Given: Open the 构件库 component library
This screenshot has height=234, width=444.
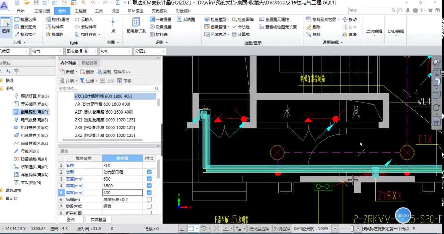Looking at the screenshot, I should 55,27.
